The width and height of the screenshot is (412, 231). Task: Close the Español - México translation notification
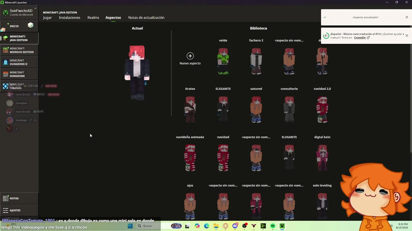coord(407,35)
